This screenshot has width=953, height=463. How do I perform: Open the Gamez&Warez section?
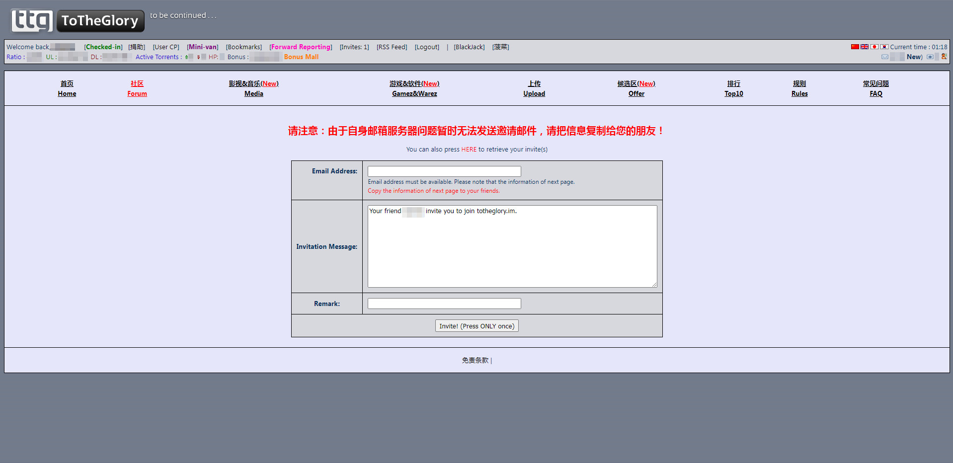(414, 88)
